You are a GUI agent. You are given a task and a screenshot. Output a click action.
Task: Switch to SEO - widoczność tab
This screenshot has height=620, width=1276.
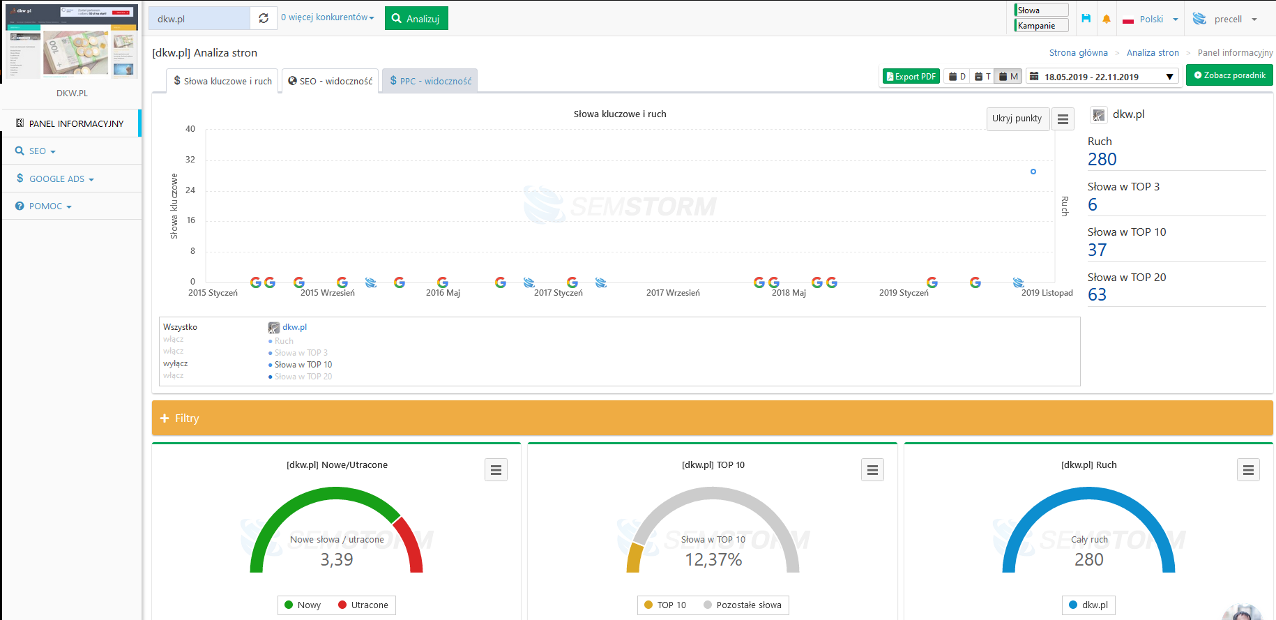(x=331, y=81)
